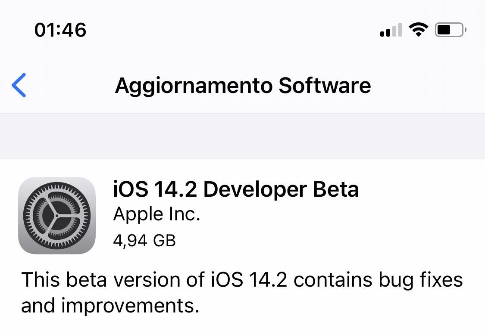Tap the Wi-Fi status icon
This screenshot has height=334, width=485.
coord(418,30)
